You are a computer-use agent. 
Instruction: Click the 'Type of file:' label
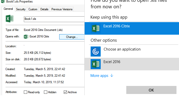click(13, 30)
